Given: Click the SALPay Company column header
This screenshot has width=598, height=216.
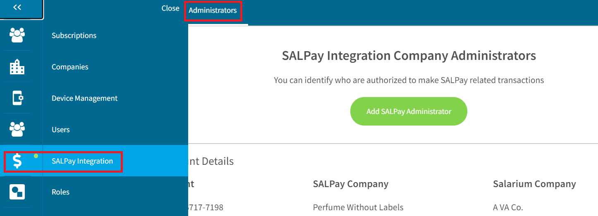Looking at the screenshot, I should coord(351,184).
